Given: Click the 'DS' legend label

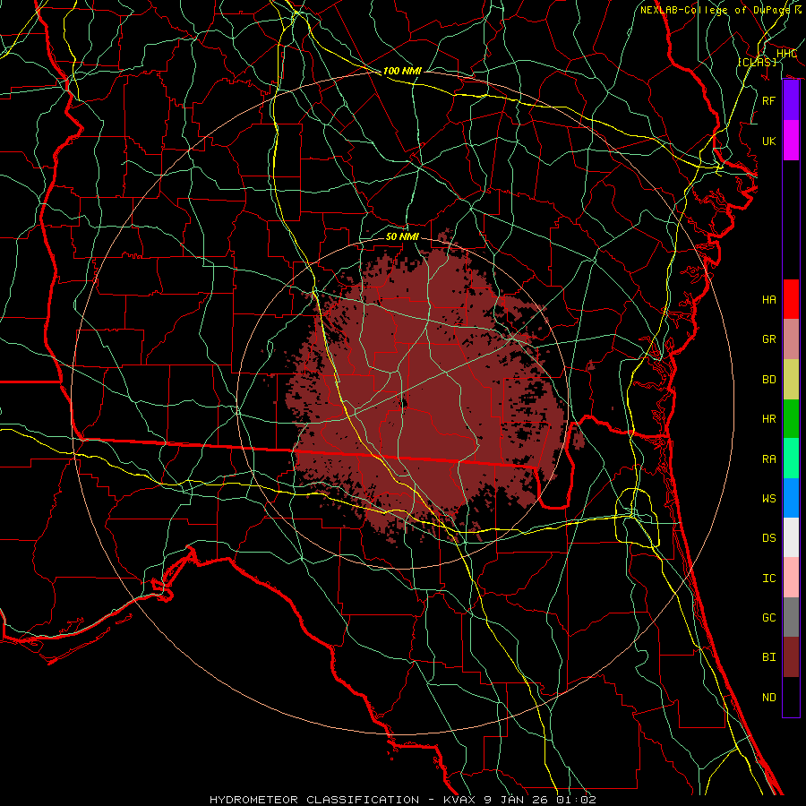Looking at the screenshot, I should 769,538.
